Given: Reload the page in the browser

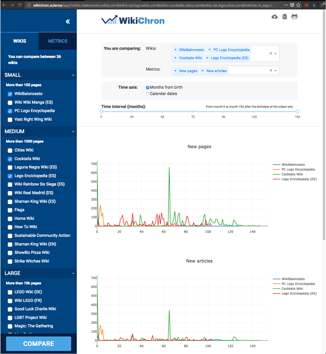Looking at the screenshot, I should 20,5.
